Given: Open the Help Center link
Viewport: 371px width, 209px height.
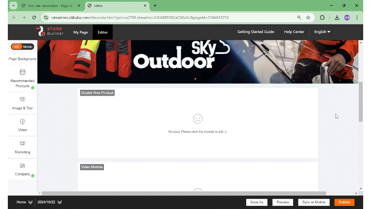Looking at the screenshot, I should point(294,32).
